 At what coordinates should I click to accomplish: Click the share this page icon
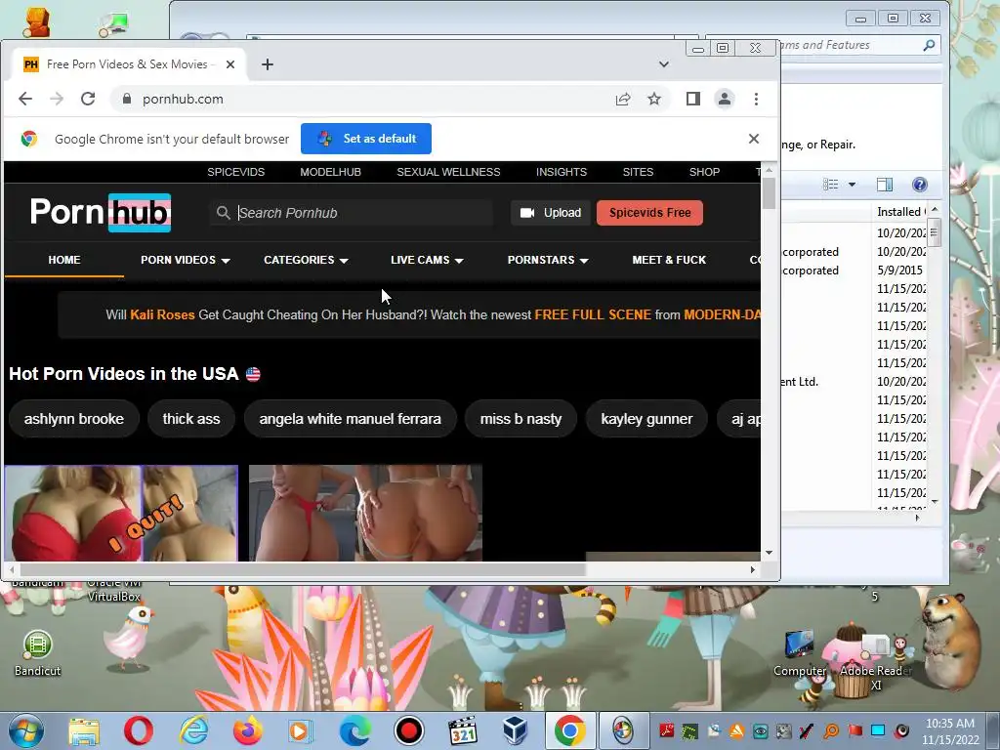[623, 99]
